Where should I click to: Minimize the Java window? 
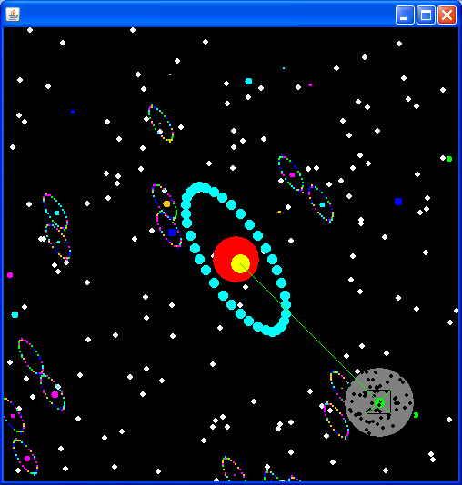pyautogui.click(x=405, y=15)
